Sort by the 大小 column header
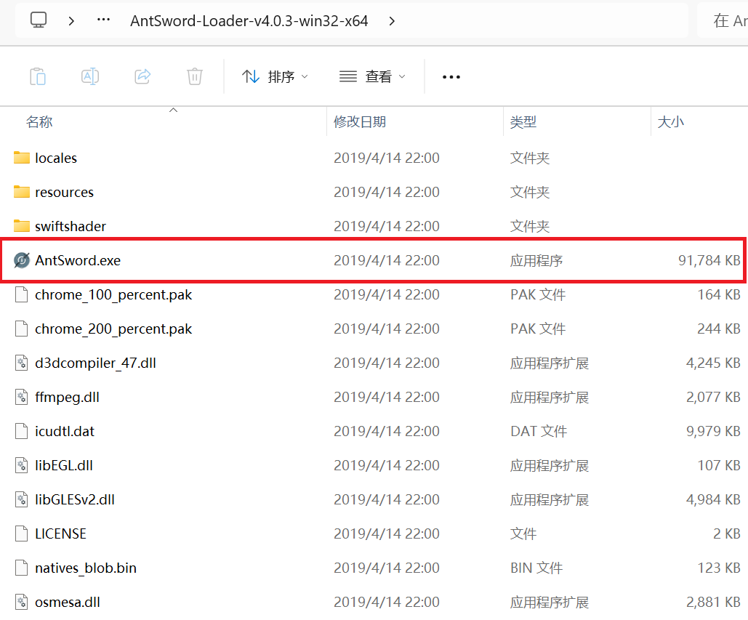This screenshot has width=748, height=620. click(x=671, y=122)
